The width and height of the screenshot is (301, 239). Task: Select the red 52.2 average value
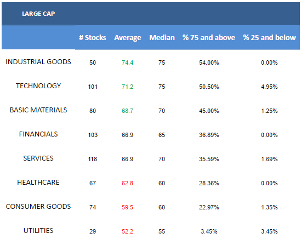[x=127, y=231]
